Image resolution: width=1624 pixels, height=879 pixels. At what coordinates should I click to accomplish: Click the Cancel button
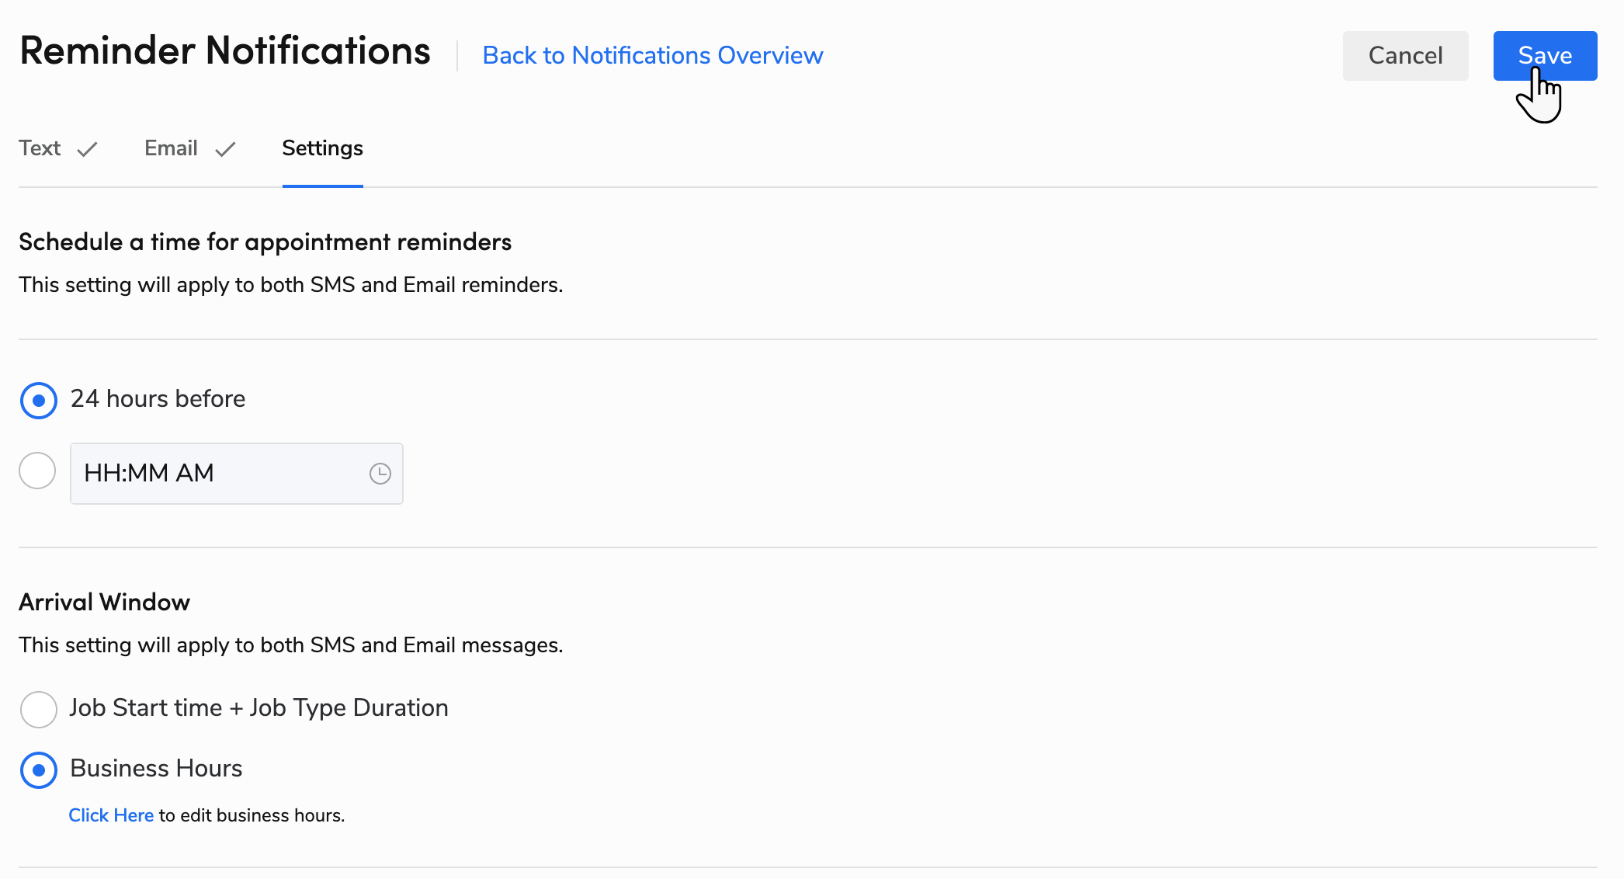pos(1404,56)
